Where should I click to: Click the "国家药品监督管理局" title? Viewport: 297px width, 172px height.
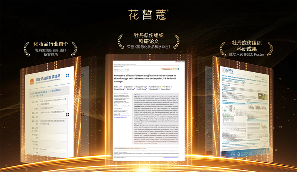(x=48, y=78)
